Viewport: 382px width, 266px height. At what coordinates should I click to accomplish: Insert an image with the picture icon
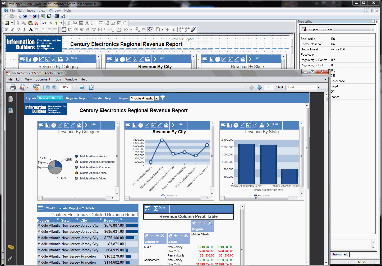[x=81, y=23]
